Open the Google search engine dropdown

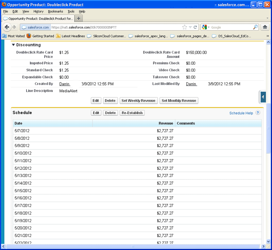208,28
